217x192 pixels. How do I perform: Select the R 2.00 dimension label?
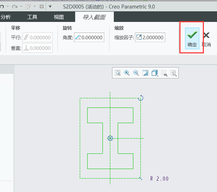(159, 179)
